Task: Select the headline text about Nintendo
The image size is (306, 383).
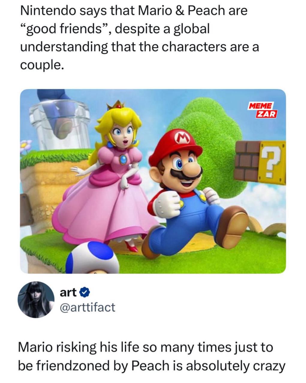Action: tap(139, 38)
